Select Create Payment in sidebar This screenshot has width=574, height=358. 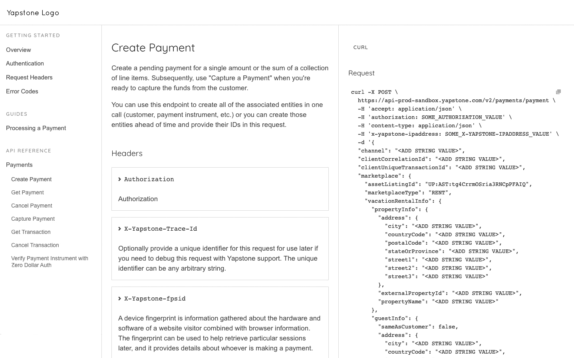[x=31, y=179]
